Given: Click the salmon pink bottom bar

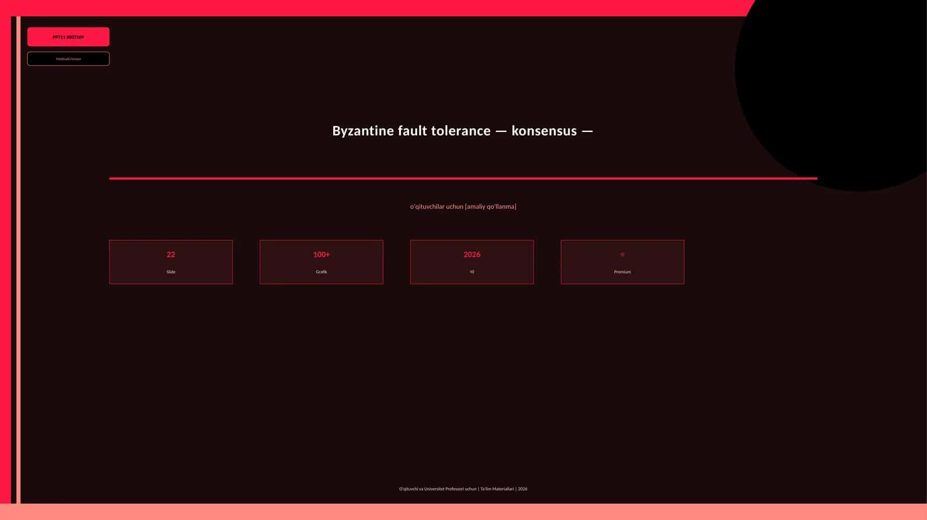Looking at the screenshot, I should point(463,512).
